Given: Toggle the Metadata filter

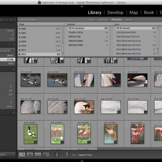Looking at the screenshot, I should tap(117, 20).
